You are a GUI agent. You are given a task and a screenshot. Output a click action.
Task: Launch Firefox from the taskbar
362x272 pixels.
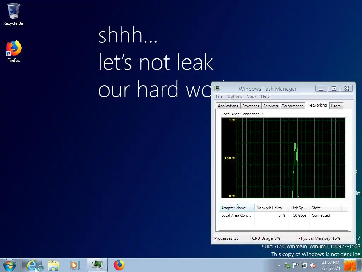(119, 265)
